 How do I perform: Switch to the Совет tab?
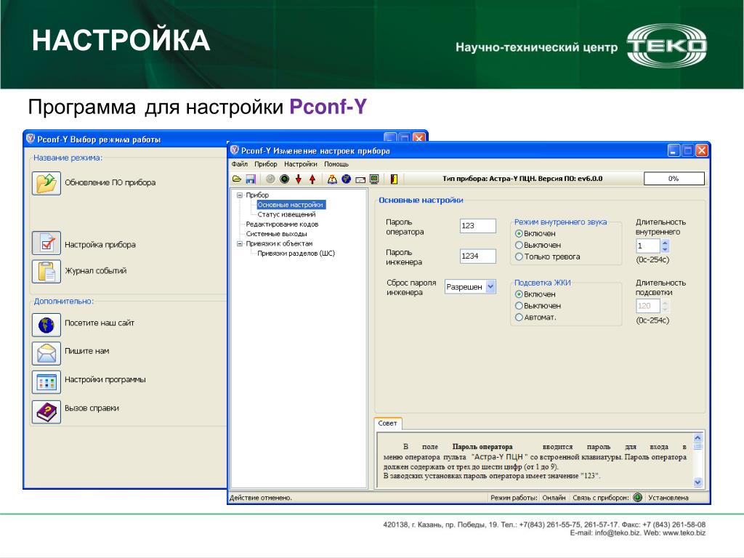point(388,424)
